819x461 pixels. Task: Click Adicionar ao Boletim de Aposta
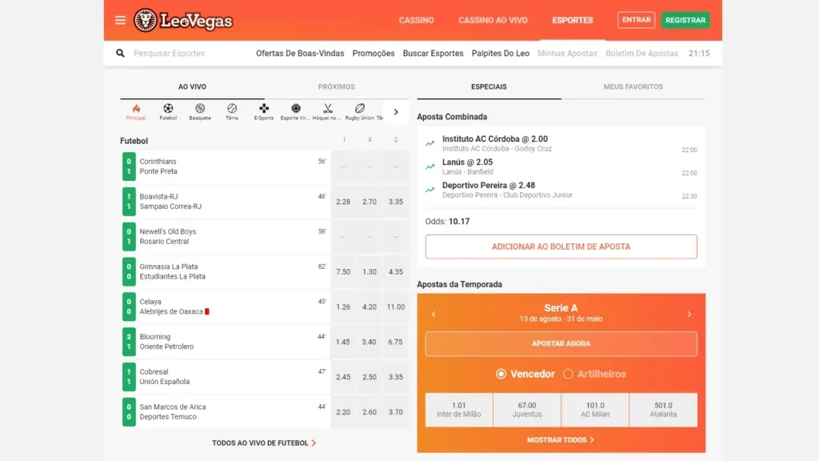tap(561, 247)
